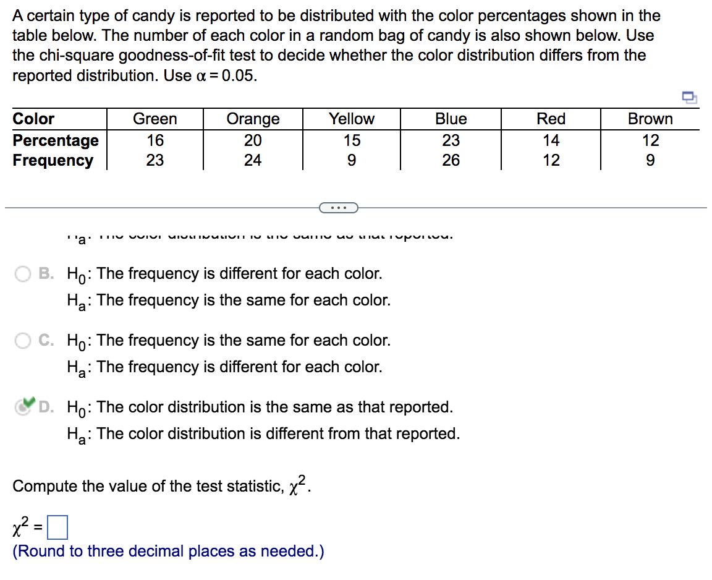
Task: Click the empty χ² answer box
Action: pyautogui.click(x=59, y=527)
